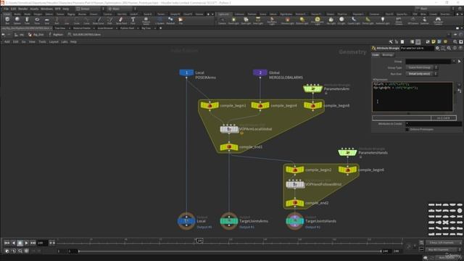
Task: Select the Sky Light shelf tool
Action: click(331, 20)
